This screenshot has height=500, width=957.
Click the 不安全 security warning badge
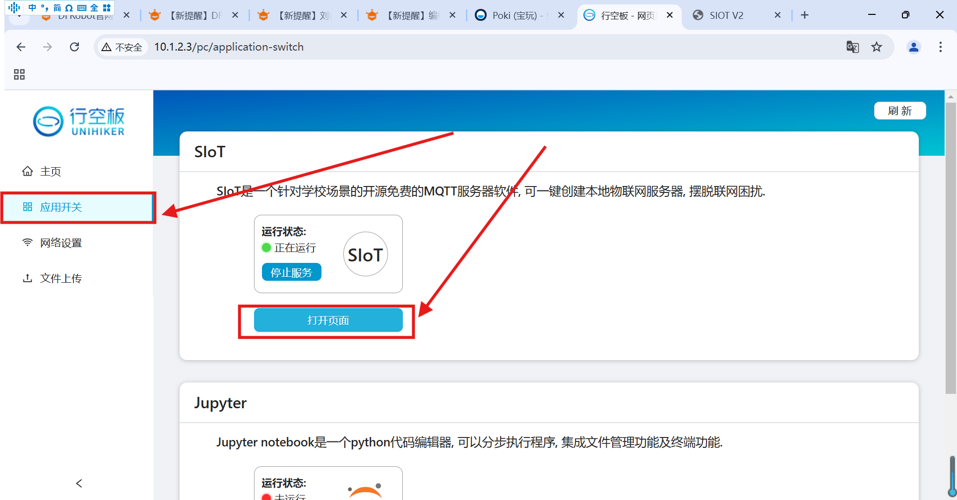pyautogui.click(x=122, y=47)
